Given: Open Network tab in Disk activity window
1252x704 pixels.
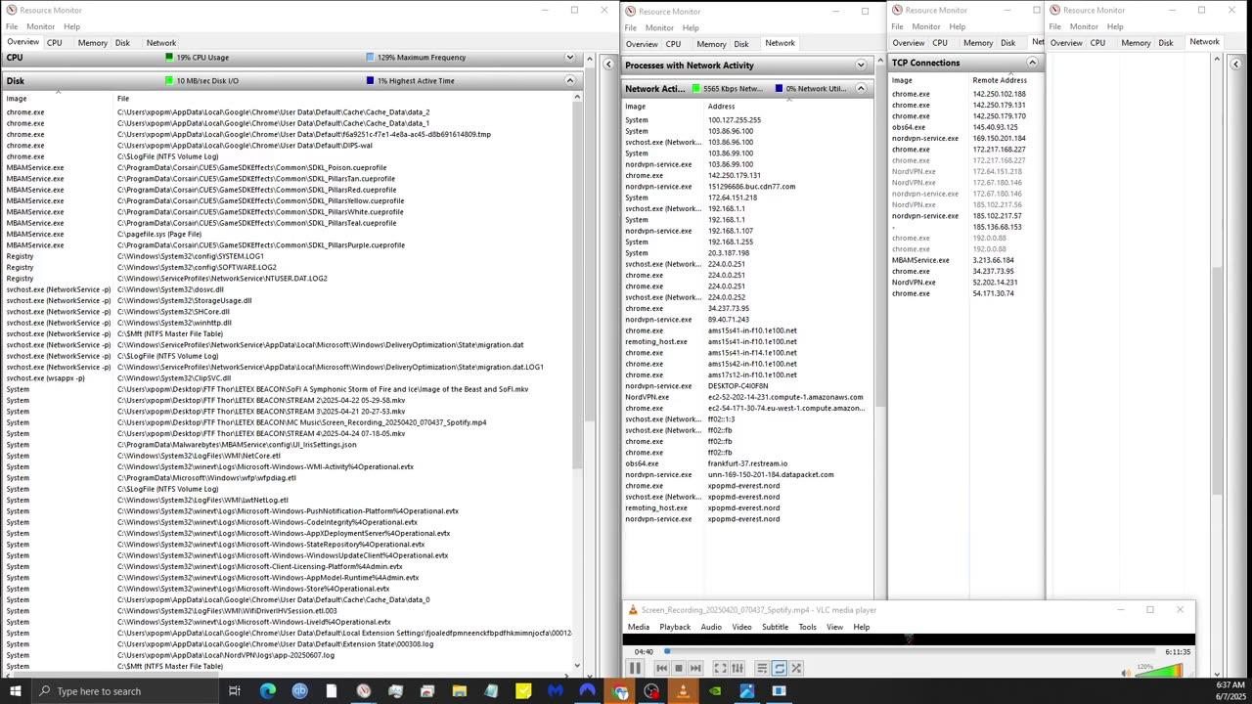Looking at the screenshot, I should 161,43.
